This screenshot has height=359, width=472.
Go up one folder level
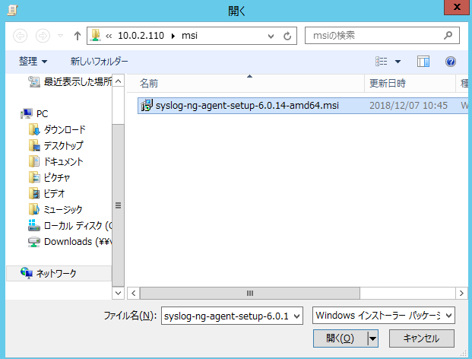pos(78,36)
